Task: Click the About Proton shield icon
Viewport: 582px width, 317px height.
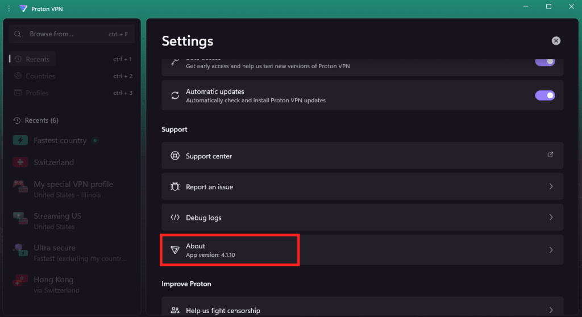Action: (x=175, y=250)
